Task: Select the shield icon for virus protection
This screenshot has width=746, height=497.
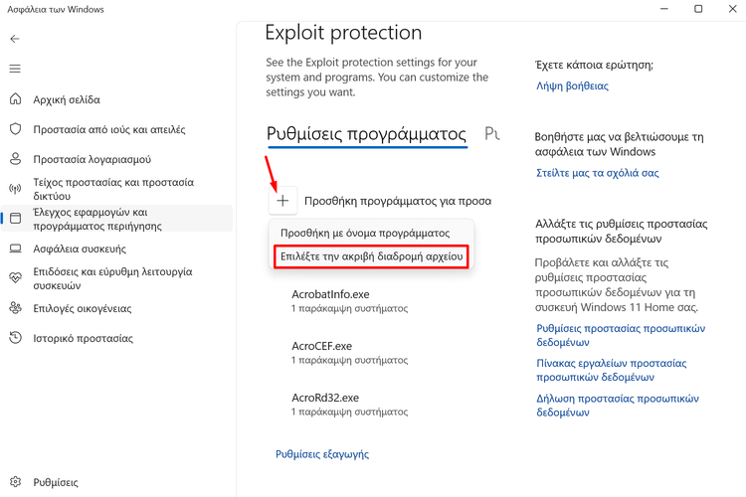Action: tap(15, 129)
